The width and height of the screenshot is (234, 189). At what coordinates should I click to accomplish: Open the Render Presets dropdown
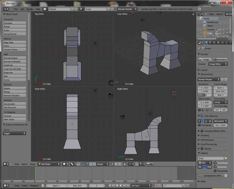208,79
